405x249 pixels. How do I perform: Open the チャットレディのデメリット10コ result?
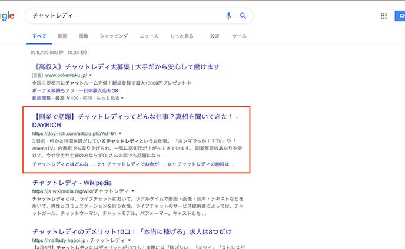pos(132,232)
